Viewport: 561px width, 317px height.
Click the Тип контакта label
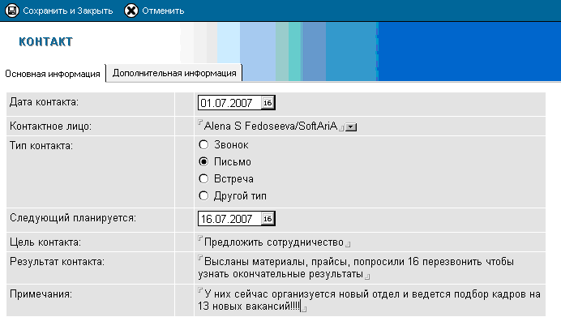pos(41,146)
